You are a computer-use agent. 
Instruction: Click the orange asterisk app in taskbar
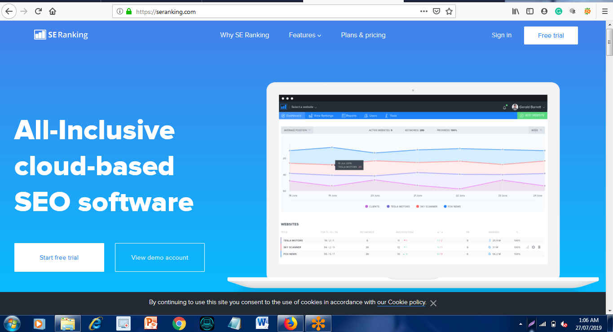[318, 323]
